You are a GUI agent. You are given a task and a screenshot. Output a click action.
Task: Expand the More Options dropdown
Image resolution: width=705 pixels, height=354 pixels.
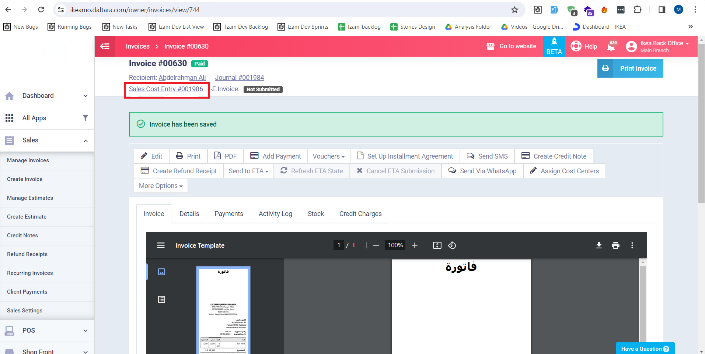coord(161,186)
